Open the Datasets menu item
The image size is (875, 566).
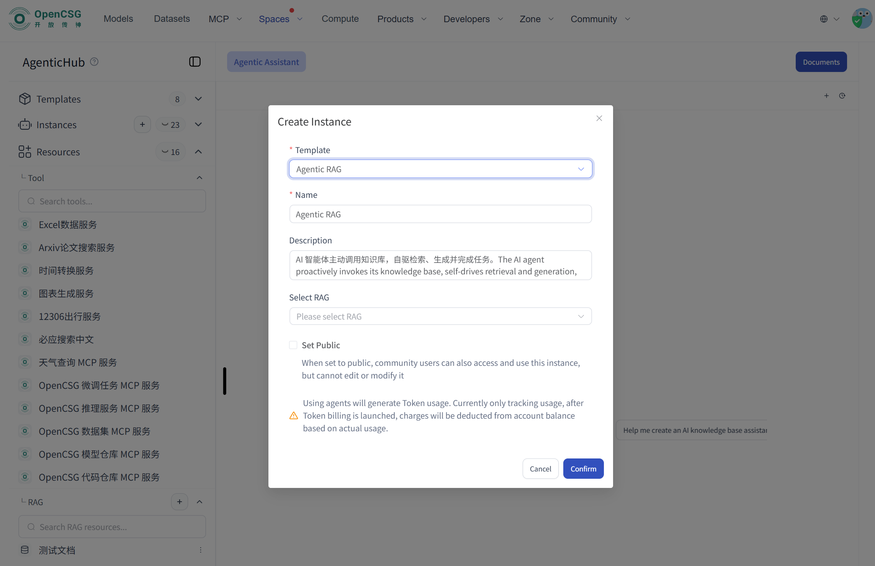coord(172,19)
